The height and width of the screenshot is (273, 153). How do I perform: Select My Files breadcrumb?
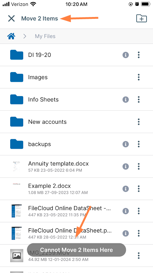click(x=45, y=36)
